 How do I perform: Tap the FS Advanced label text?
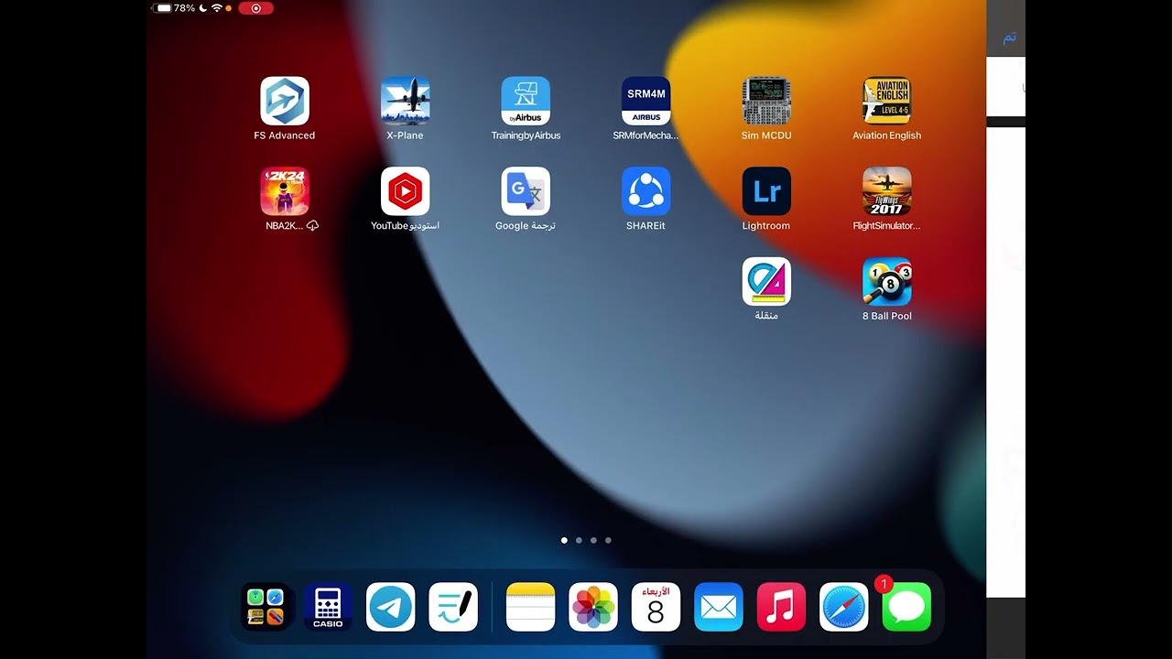[285, 135]
